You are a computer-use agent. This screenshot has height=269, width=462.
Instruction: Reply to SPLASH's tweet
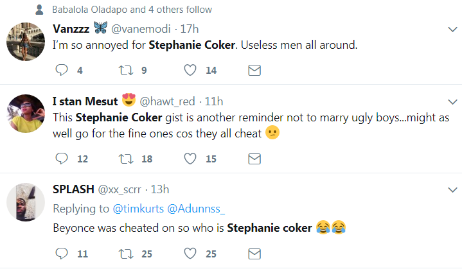62,254
